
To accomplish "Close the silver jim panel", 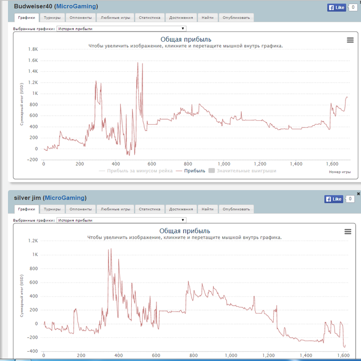I will (358, 193).
